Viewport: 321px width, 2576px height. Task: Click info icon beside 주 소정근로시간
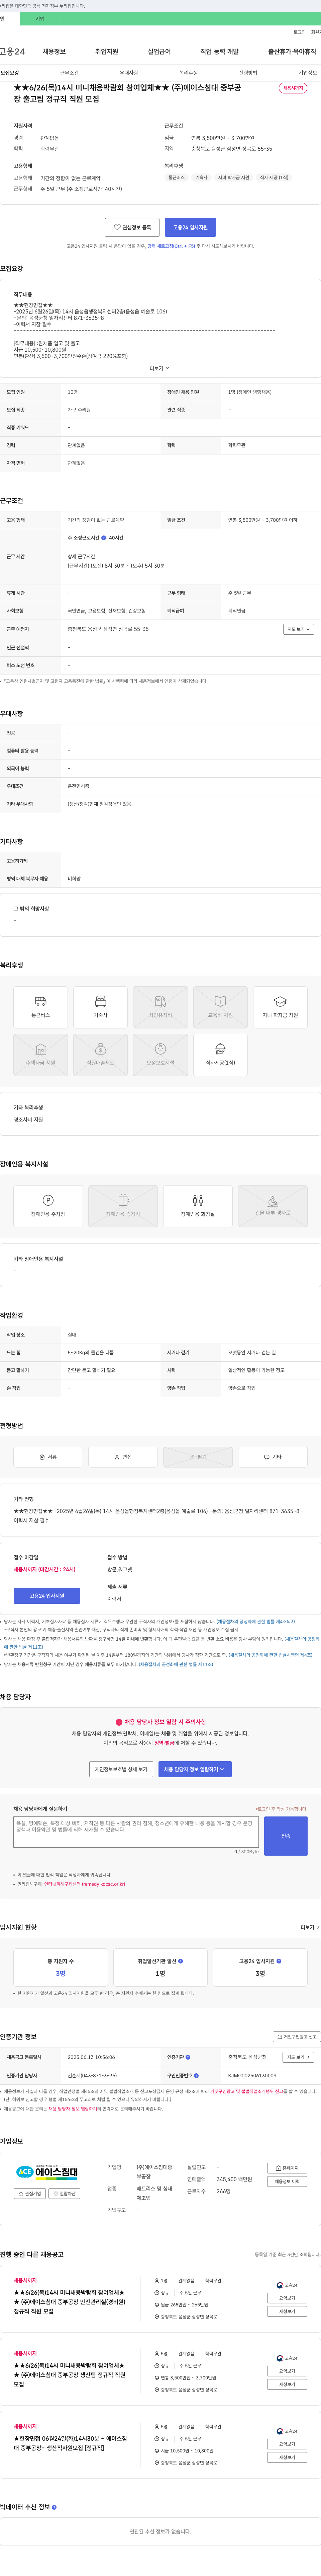(103, 538)
